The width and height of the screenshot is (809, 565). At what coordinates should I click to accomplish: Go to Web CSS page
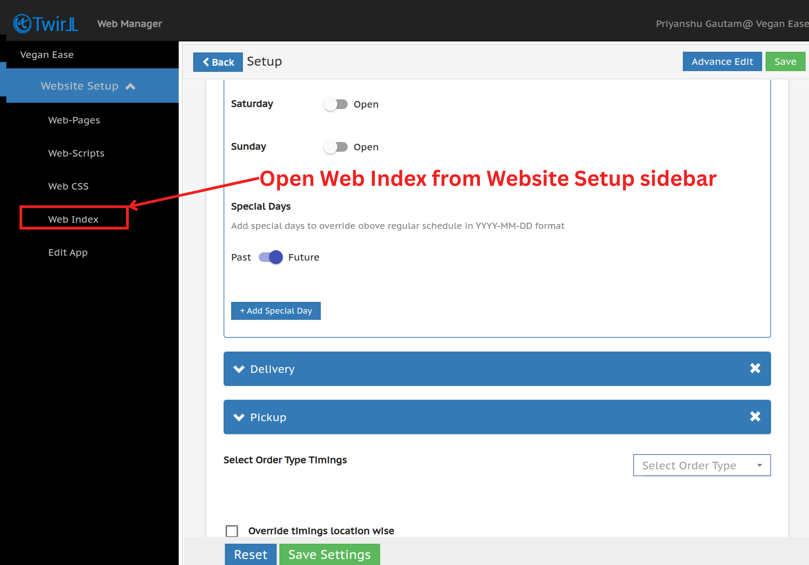tap(68, 186)
